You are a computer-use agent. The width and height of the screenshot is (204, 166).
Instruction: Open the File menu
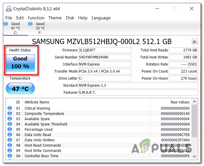tap(9, 18)
